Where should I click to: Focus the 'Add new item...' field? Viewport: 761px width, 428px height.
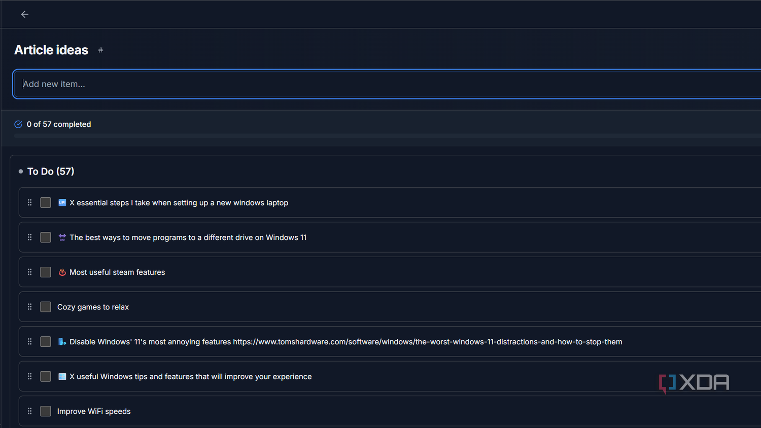tap(387, 84)
